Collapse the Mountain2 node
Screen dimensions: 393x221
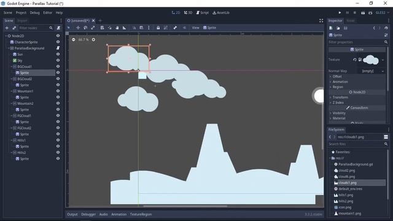pos(11,103)
